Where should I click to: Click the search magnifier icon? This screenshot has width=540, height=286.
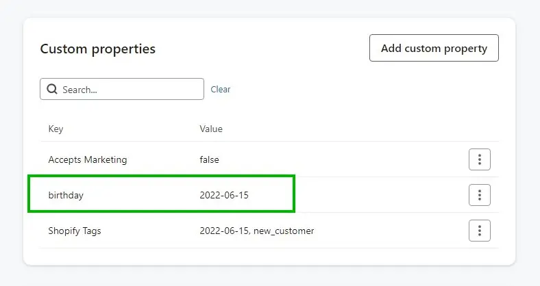(52, 89)
